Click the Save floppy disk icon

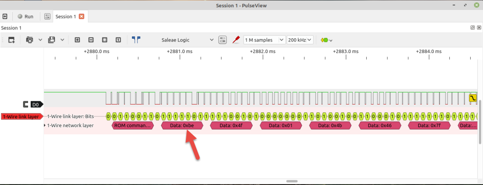click(x=52, y=40)
